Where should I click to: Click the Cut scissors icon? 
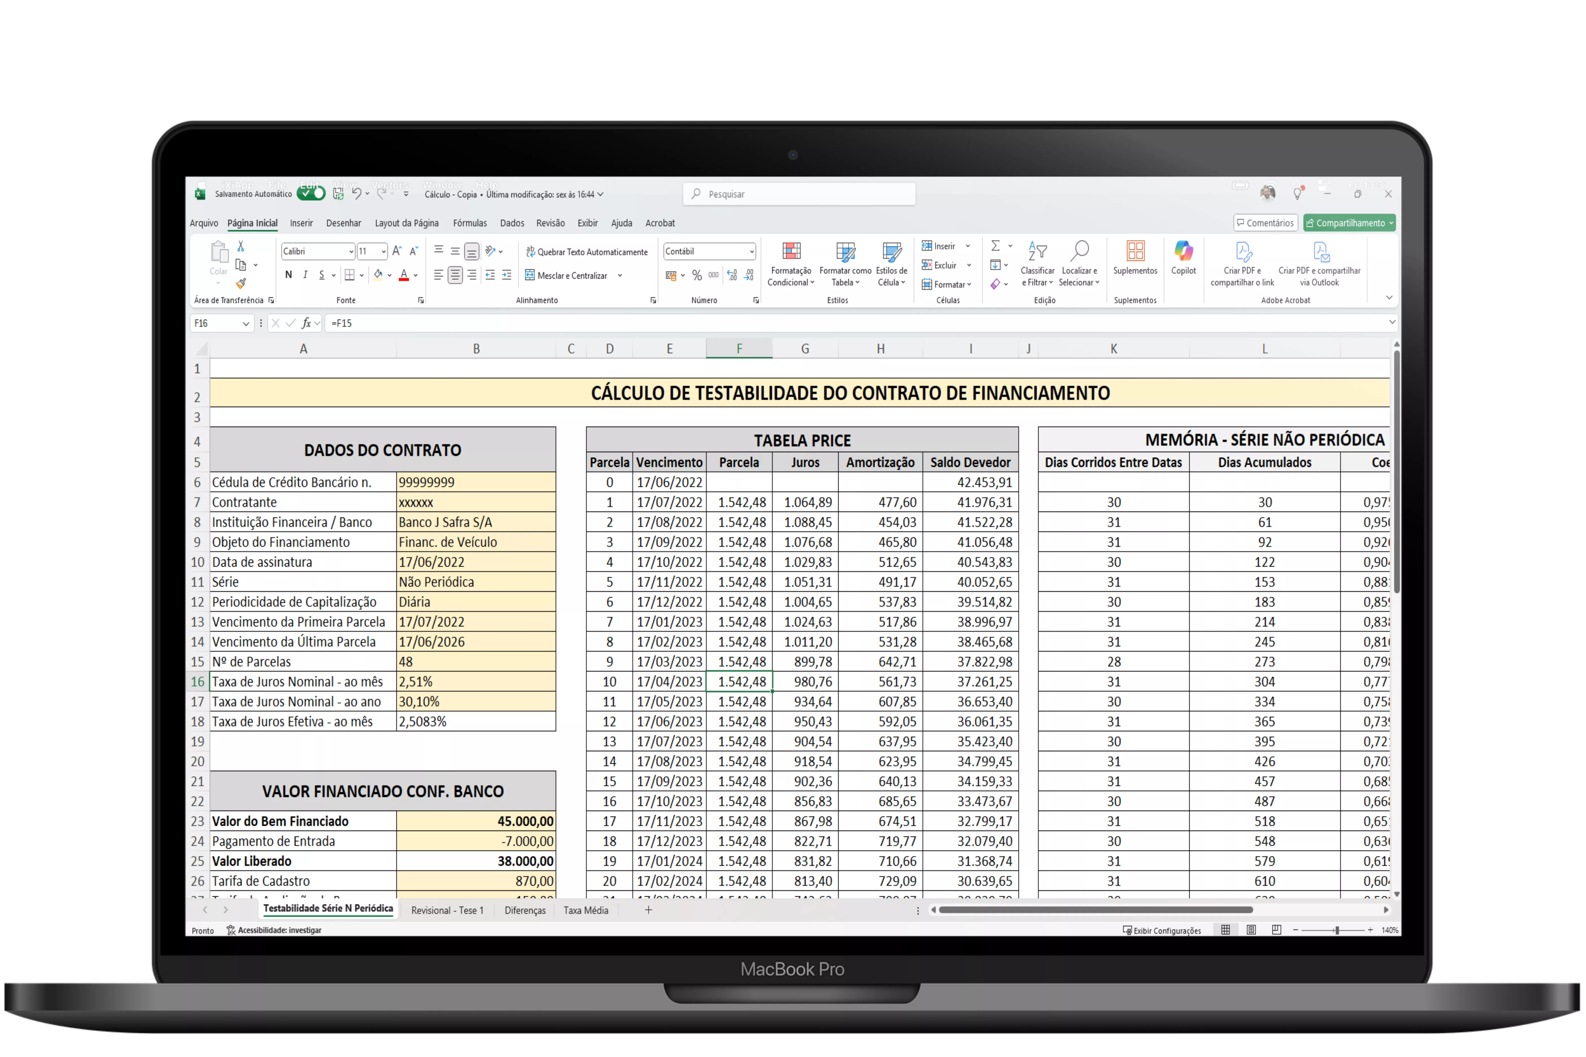pyautogui.click(x=241, y=247)
